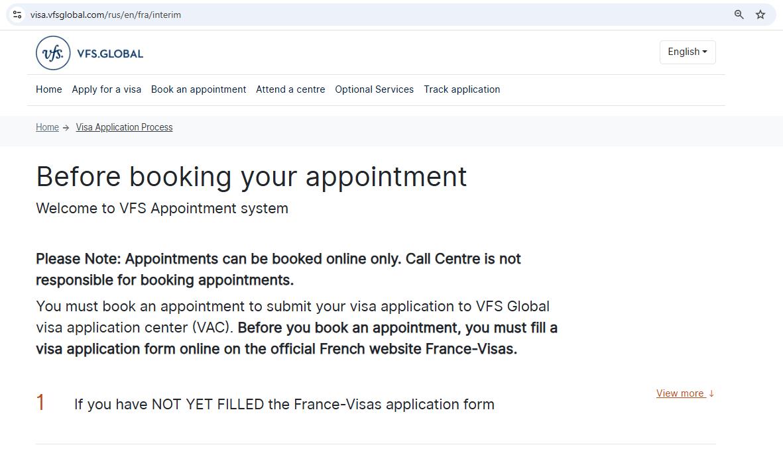This screenshot has width=783, height=451.
Task: Open site information icon beside the URL
Action: coord(17,14)
